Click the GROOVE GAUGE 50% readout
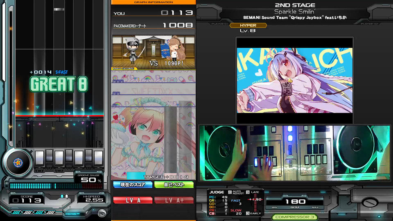The height and width of the screenshot is (221, 393). (x=89, y=178)
